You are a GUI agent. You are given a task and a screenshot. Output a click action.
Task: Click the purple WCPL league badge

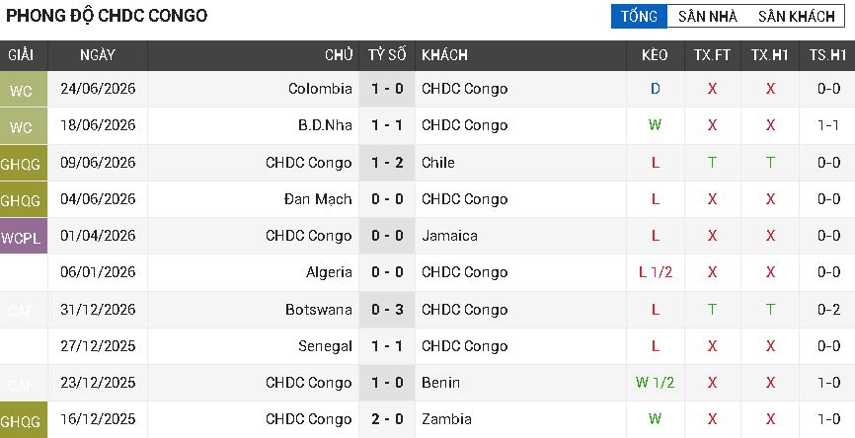click(x=21, y=236)
